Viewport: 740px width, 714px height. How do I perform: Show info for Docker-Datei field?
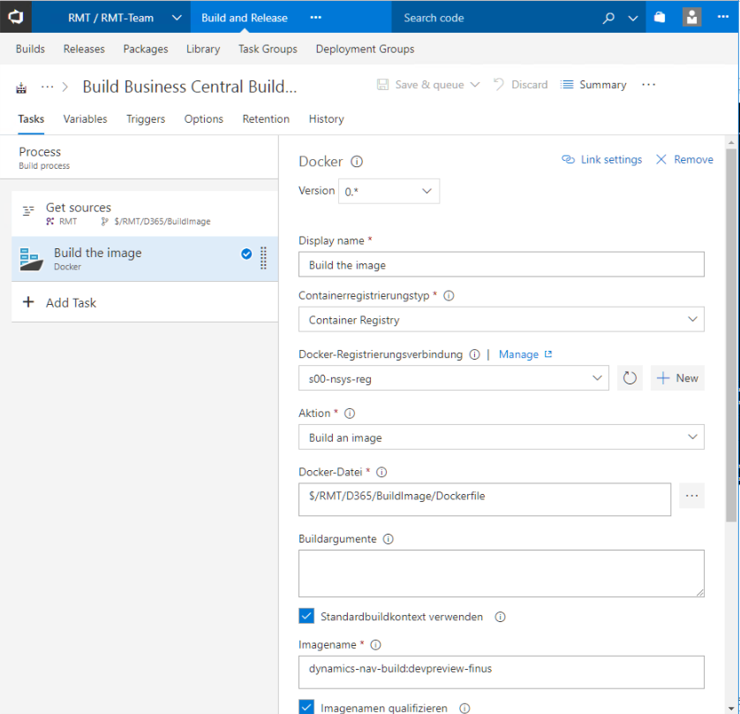tap(381, 472)
